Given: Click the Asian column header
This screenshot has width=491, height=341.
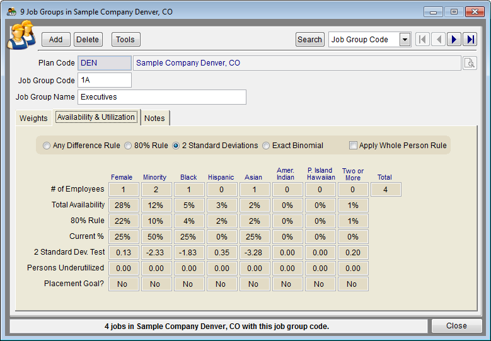Looking at the screenshot, I should (253, 177).
